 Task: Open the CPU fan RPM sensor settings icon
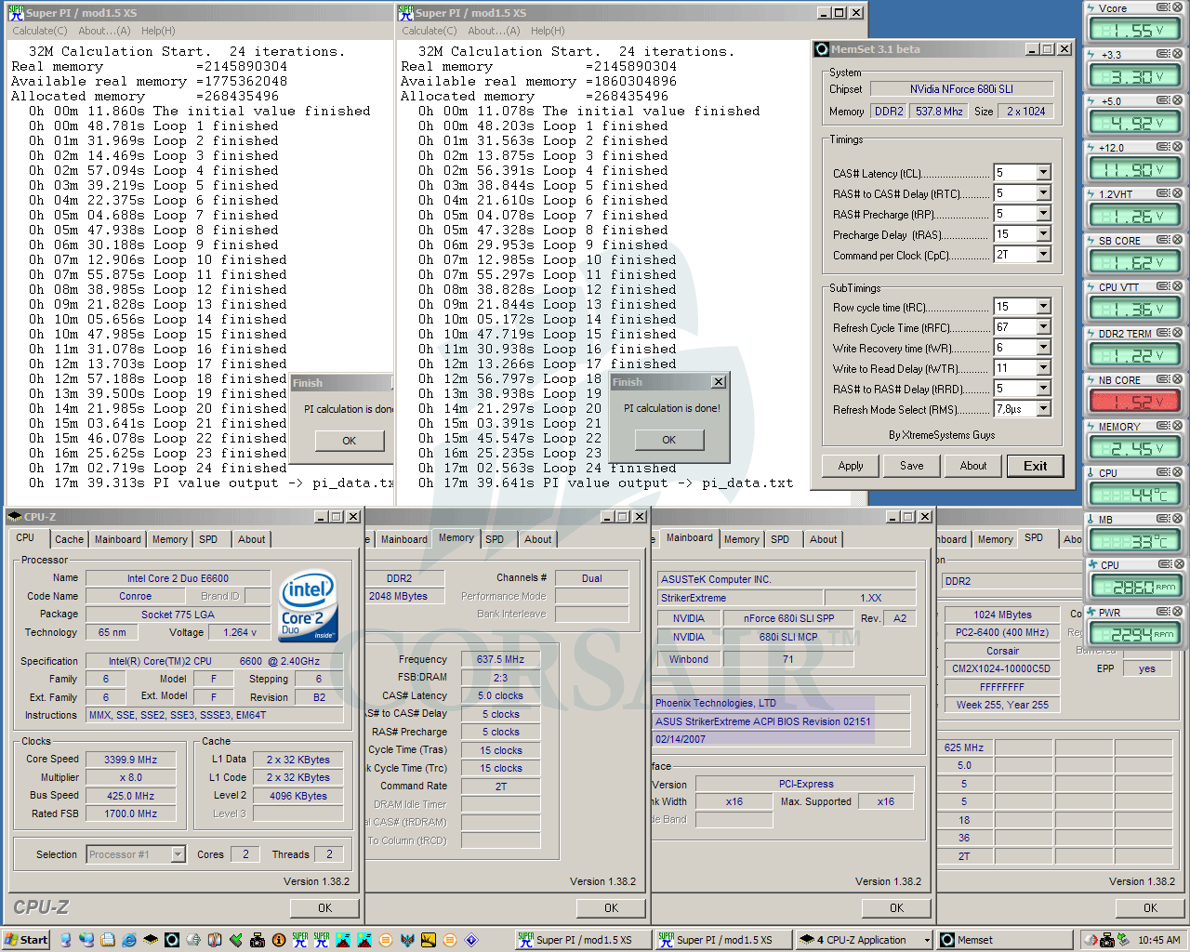[1162, 564]
